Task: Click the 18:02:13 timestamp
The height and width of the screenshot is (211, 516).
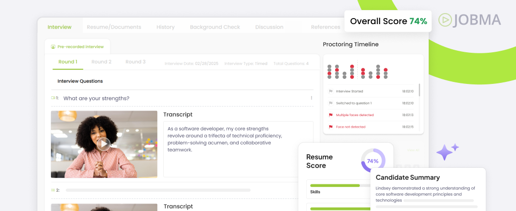Action: point(408,115)
